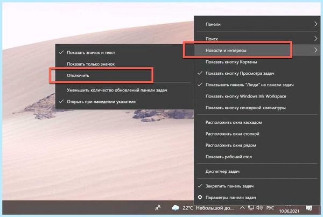
Task: Click the weather cloud icon on taskbar
Action: pyautogui.click(x=175, y=208)
